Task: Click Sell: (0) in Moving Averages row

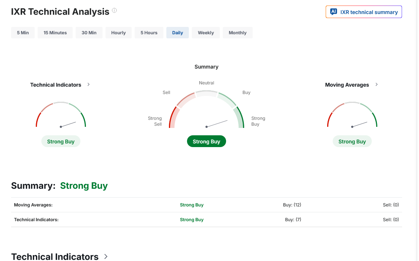Action: 391,205
